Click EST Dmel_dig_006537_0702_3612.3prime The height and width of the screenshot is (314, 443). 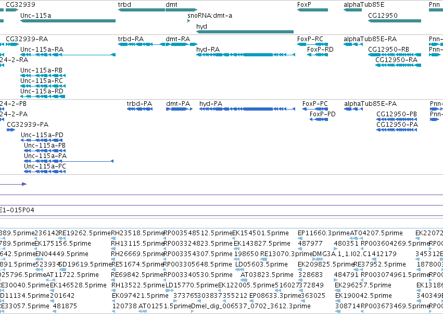point(251,306)
